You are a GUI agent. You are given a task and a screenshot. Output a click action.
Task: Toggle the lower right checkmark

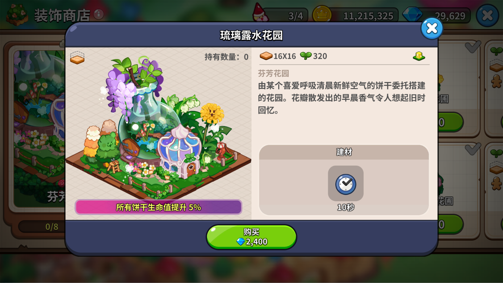coord(473,148)
